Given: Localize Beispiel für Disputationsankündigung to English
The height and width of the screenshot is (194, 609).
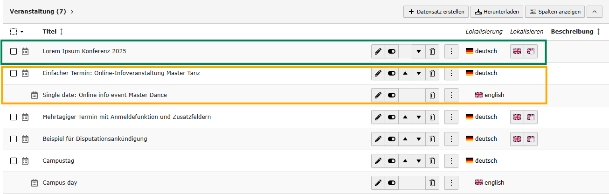Looking at the screenshot, I should tap(517, 139).
